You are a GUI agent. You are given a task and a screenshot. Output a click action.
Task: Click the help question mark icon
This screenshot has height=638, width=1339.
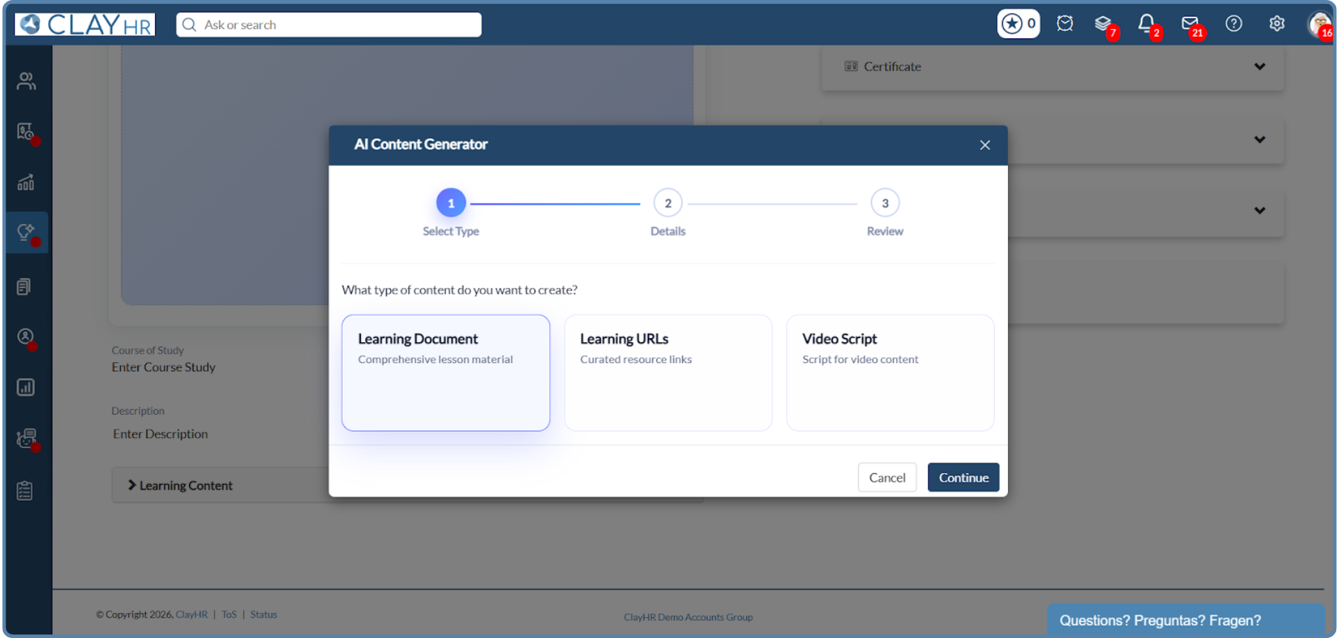[1234, 23]
